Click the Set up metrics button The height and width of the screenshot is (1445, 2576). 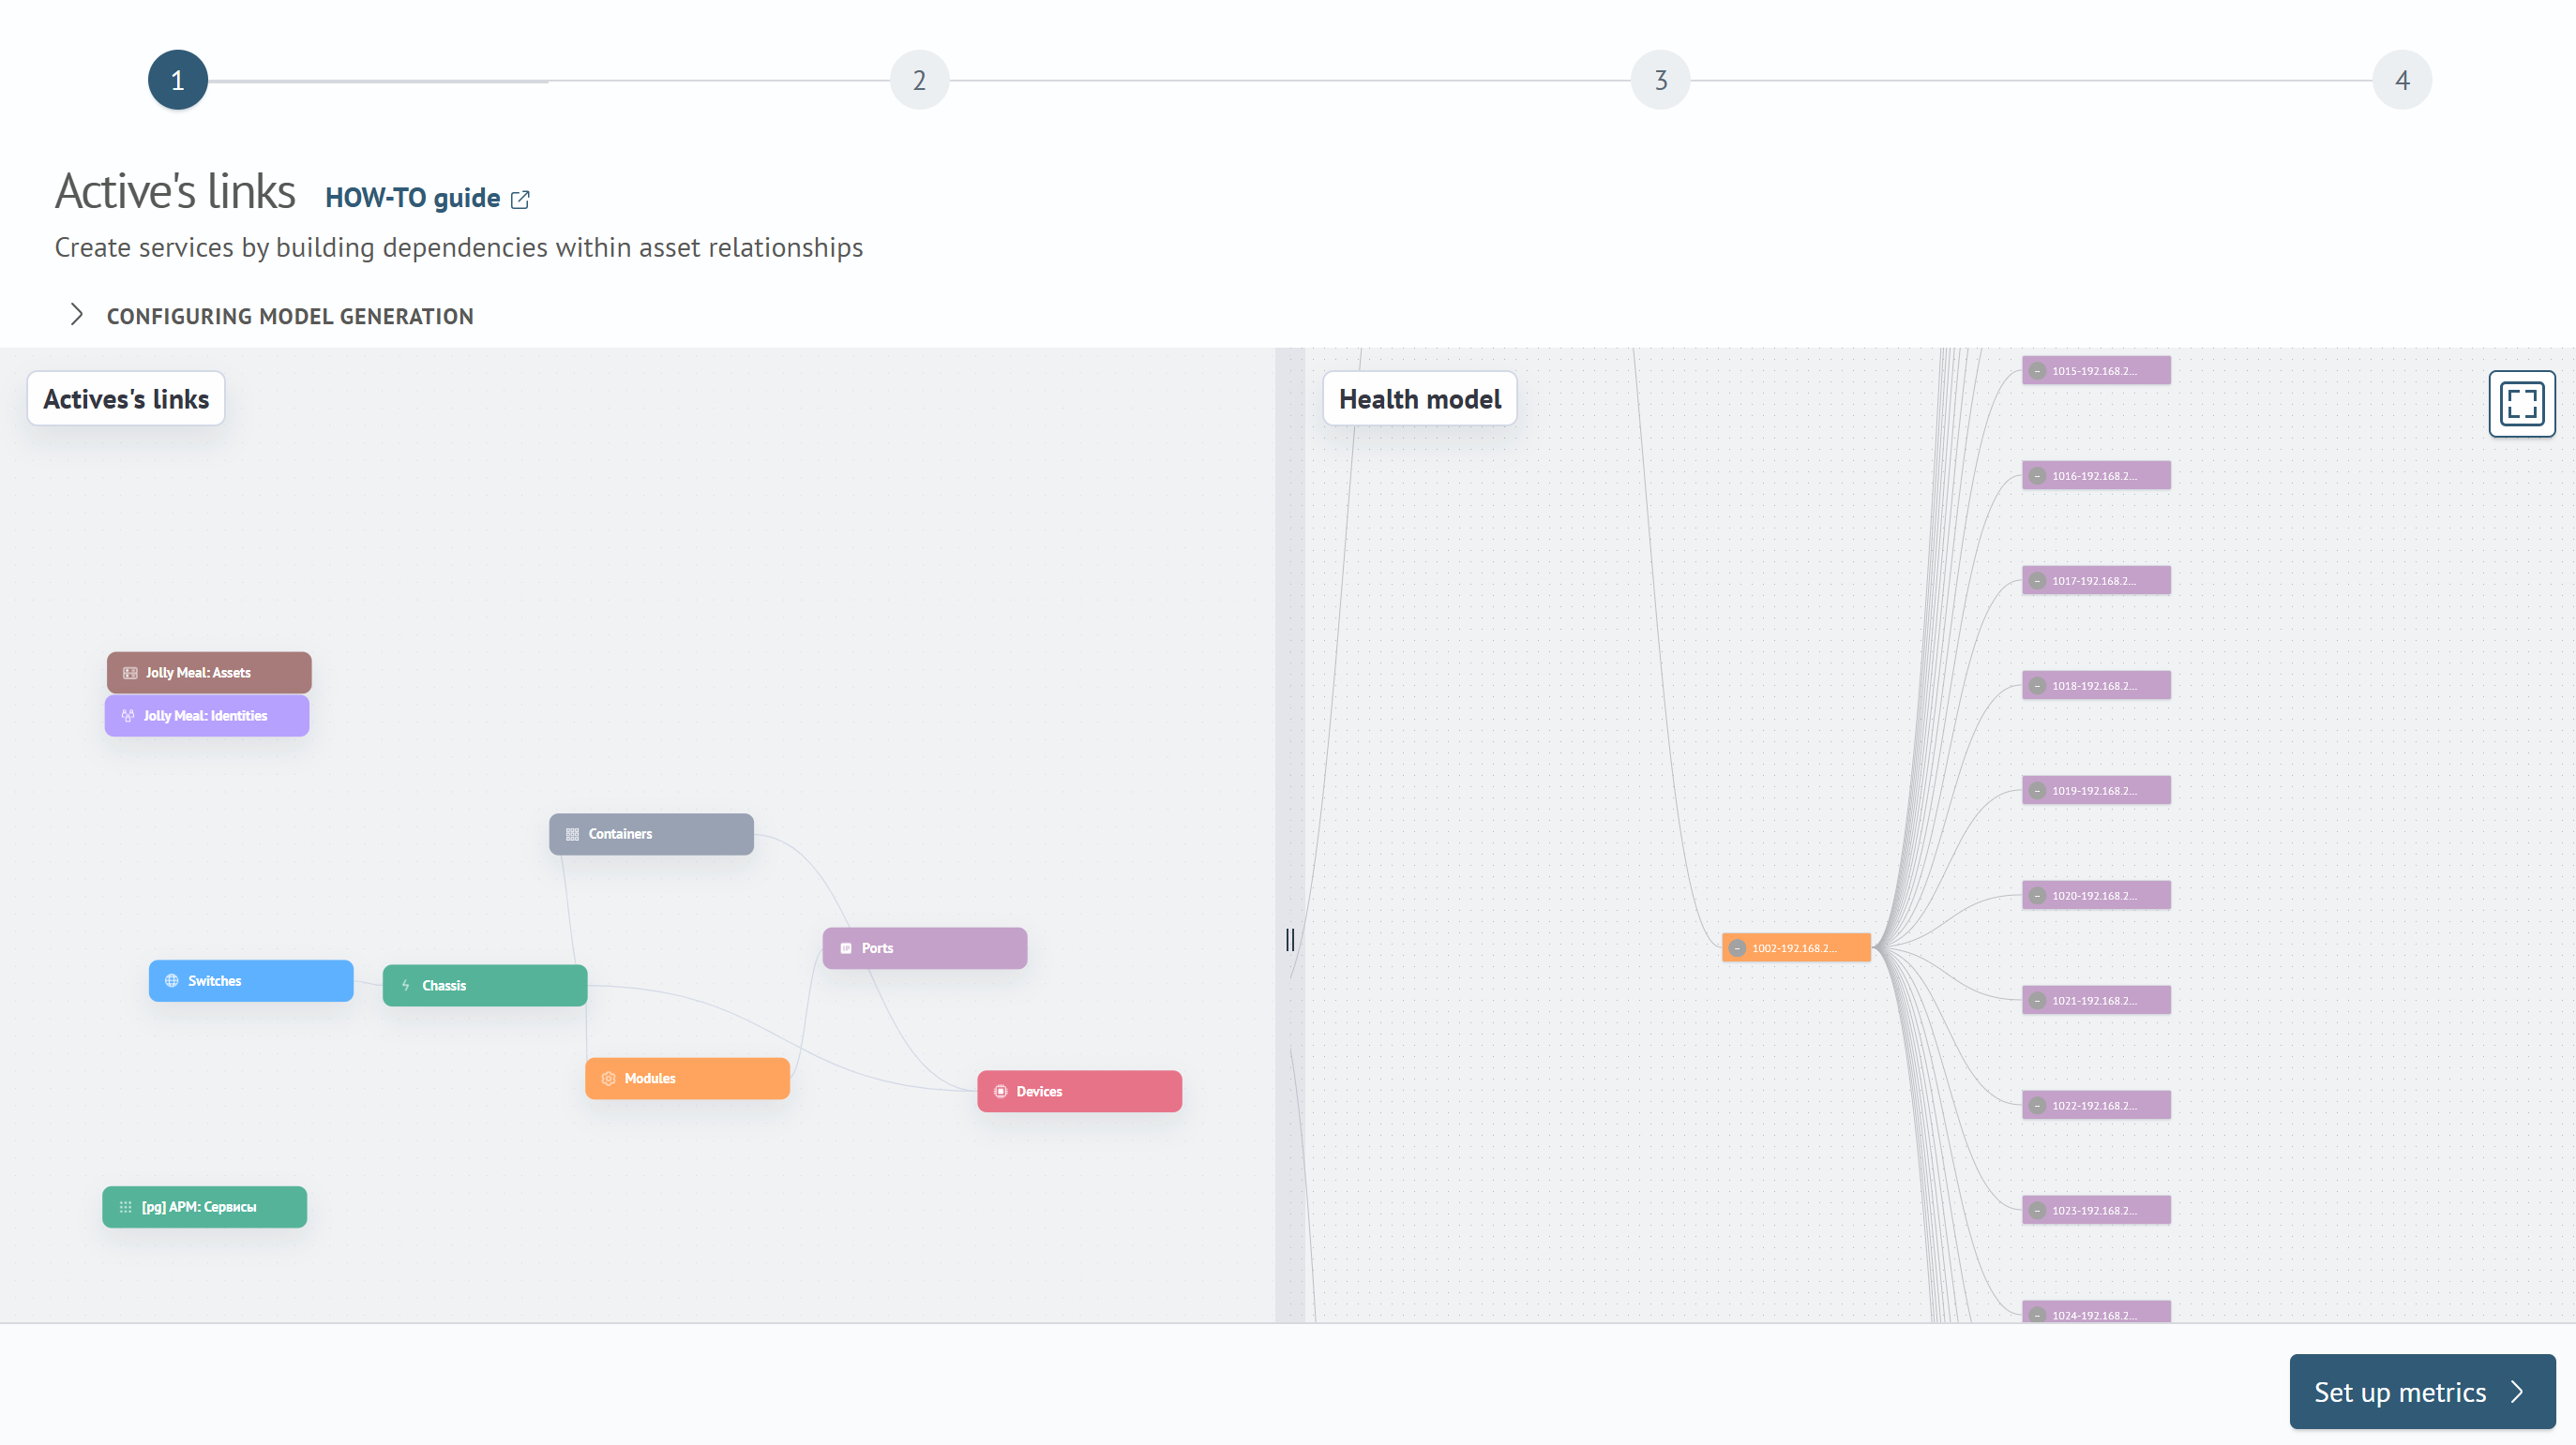click(x=2422, y=1391)
